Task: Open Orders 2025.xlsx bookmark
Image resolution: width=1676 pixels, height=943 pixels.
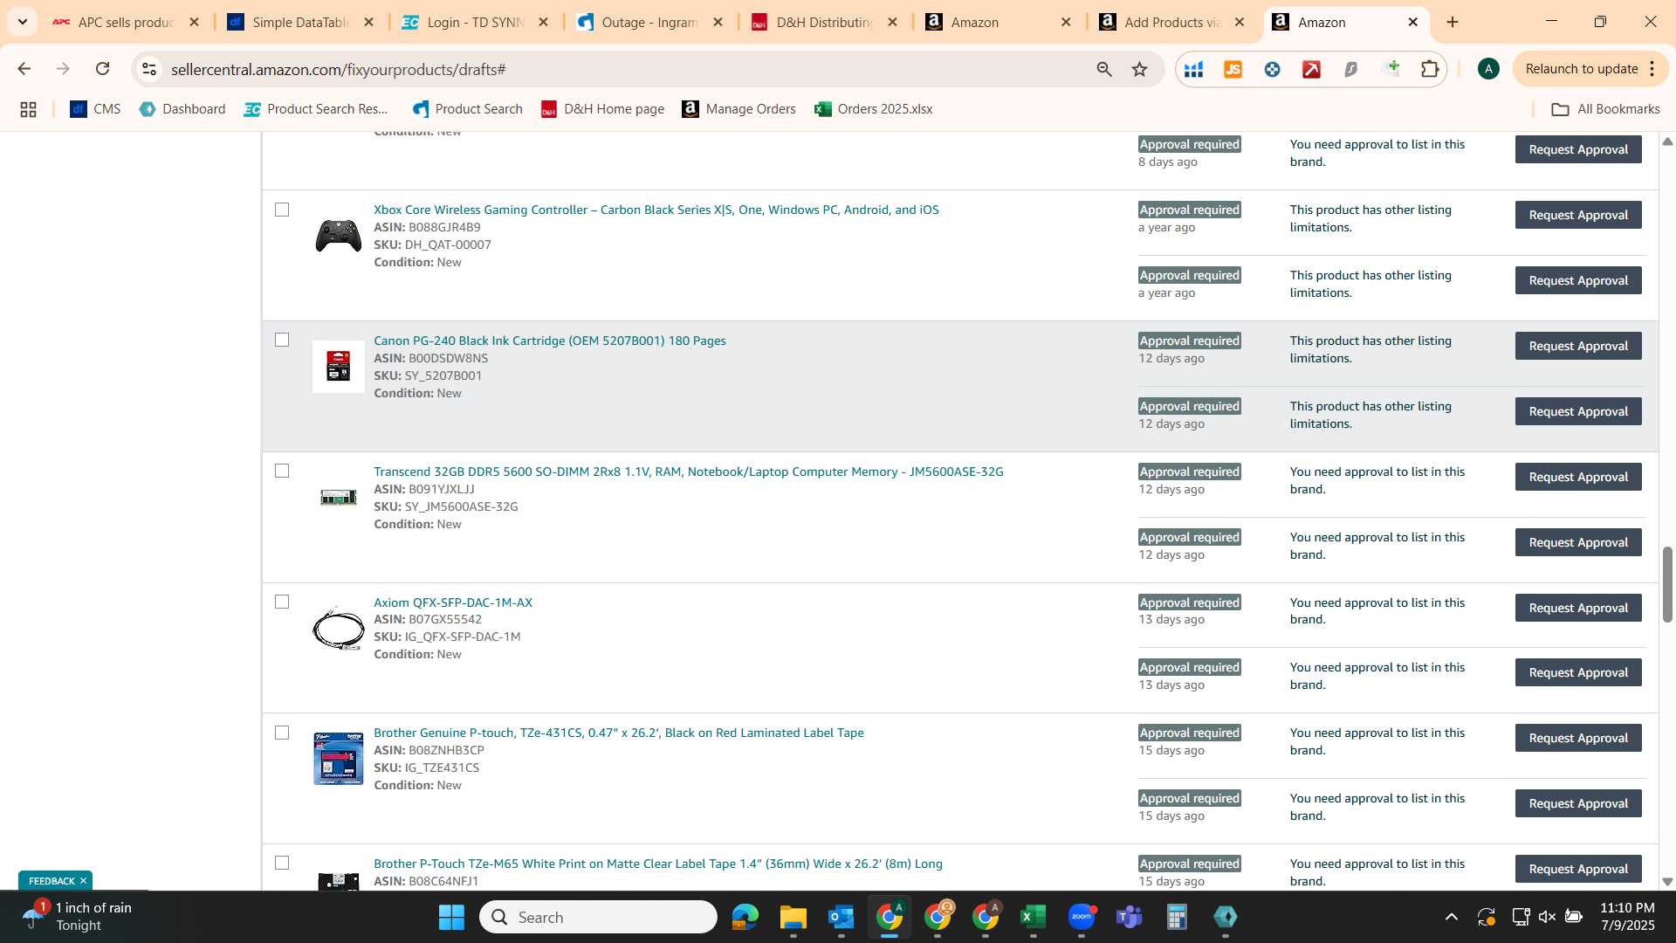Action: click(x=873, y=109)
